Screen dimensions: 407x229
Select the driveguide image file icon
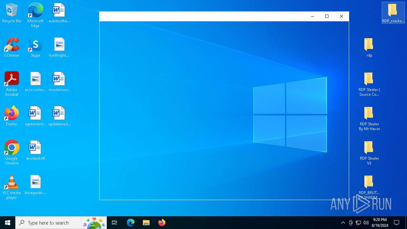[x=35, y=185]
